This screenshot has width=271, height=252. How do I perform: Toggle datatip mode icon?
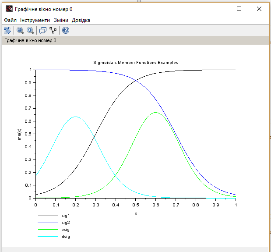click(x=42, y=30)
